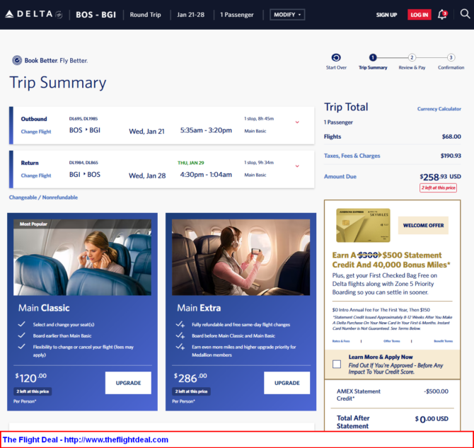
Task: Click SIGN UP in the header
Action: point(386,15)
